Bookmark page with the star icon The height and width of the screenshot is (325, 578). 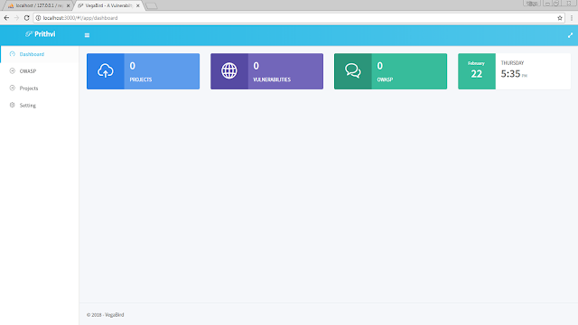(560, 18)
